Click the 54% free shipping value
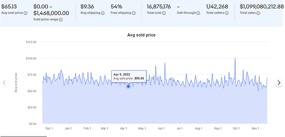Image resolution: width=285 pixels, height=137 pixels. (116, 7)
